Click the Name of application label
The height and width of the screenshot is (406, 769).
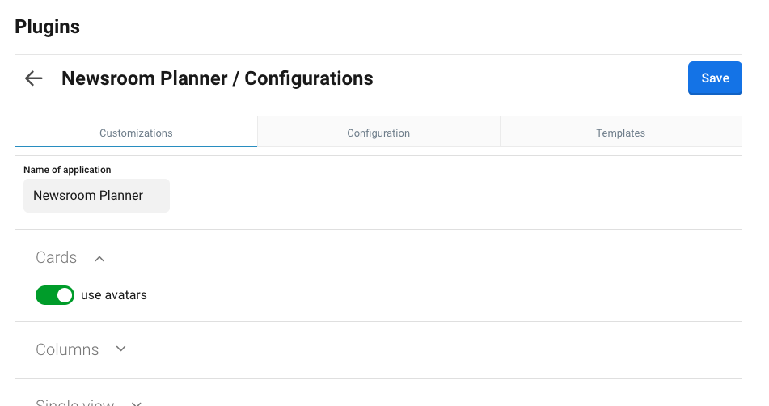(x=67, y=170)
